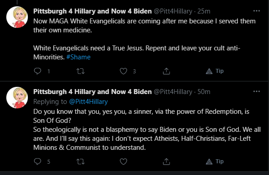
Task: View profile picture on the second tweet
Action: tap(17, 98)
